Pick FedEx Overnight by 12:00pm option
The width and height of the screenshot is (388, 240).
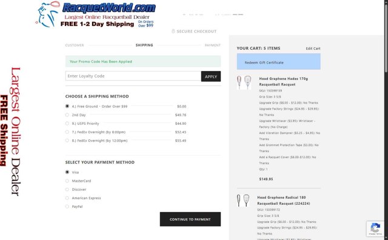click(x=67, y=141)
